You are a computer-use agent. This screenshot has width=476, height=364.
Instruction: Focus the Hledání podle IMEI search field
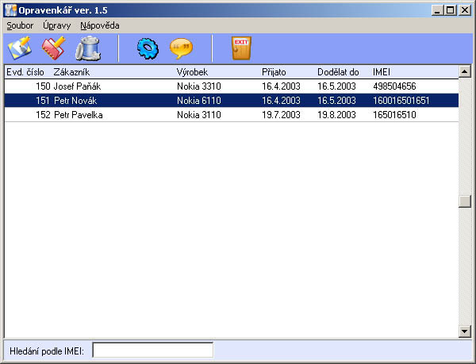[x=153, y=350]
